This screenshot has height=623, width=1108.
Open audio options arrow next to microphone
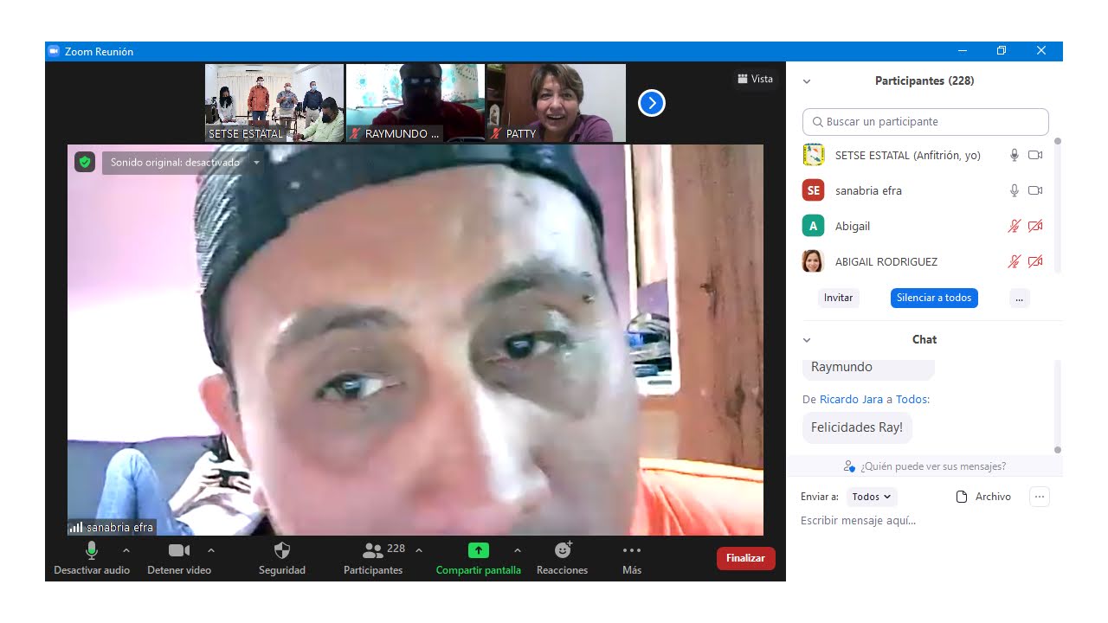126,550
